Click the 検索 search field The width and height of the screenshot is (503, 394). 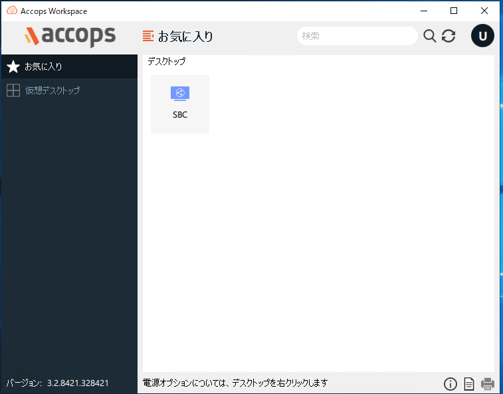pos(357,36)
